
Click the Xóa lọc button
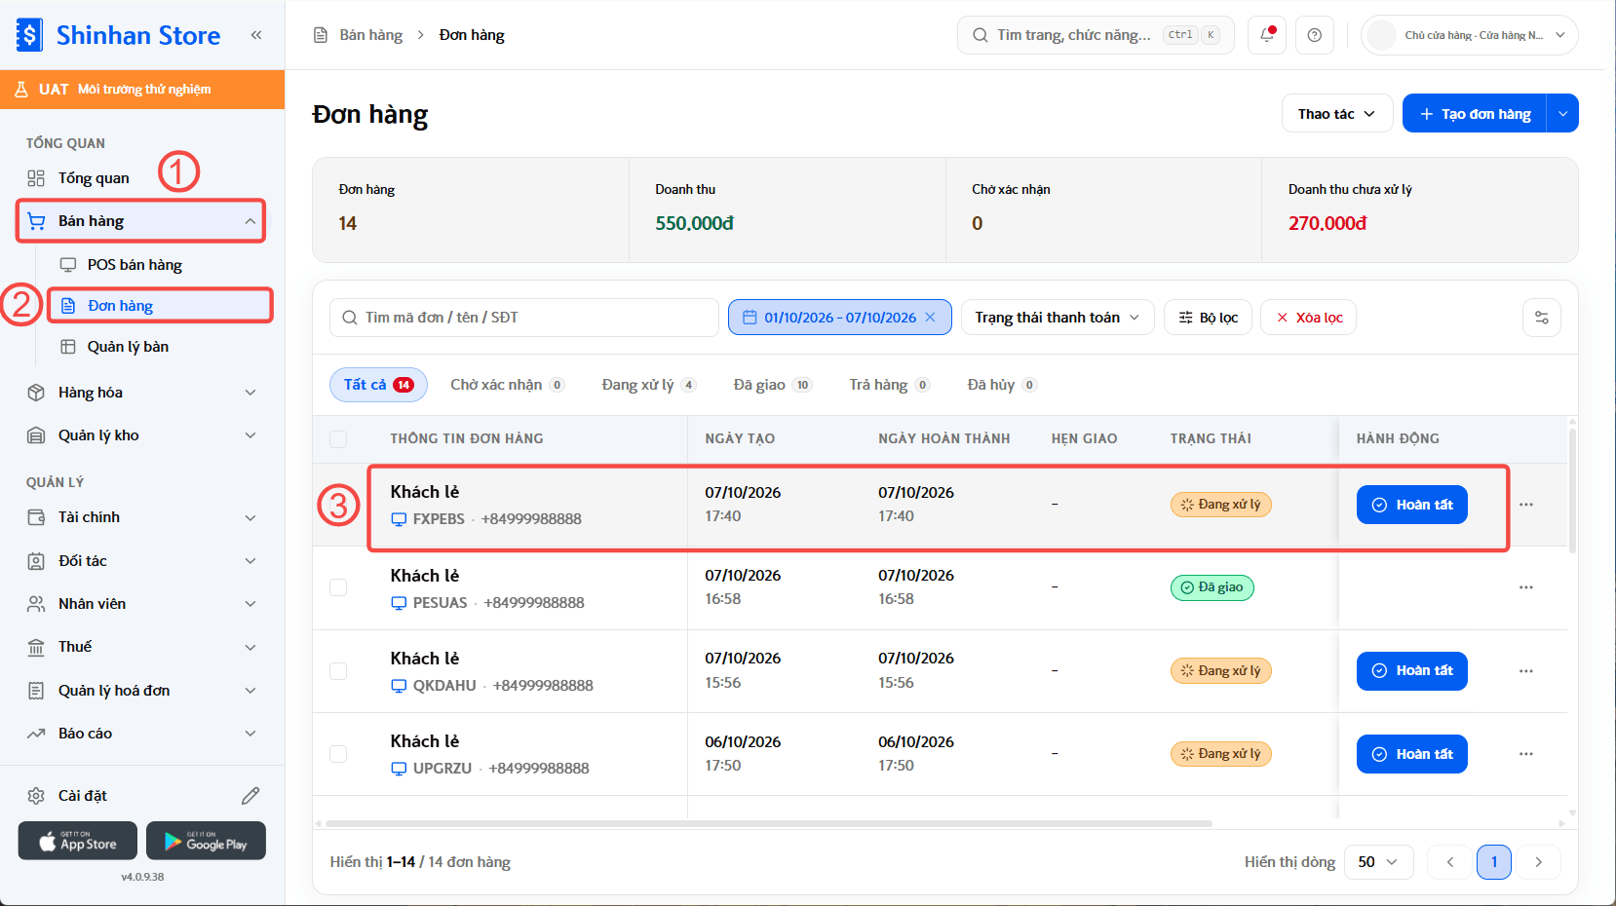click(x=1309, y=318)
